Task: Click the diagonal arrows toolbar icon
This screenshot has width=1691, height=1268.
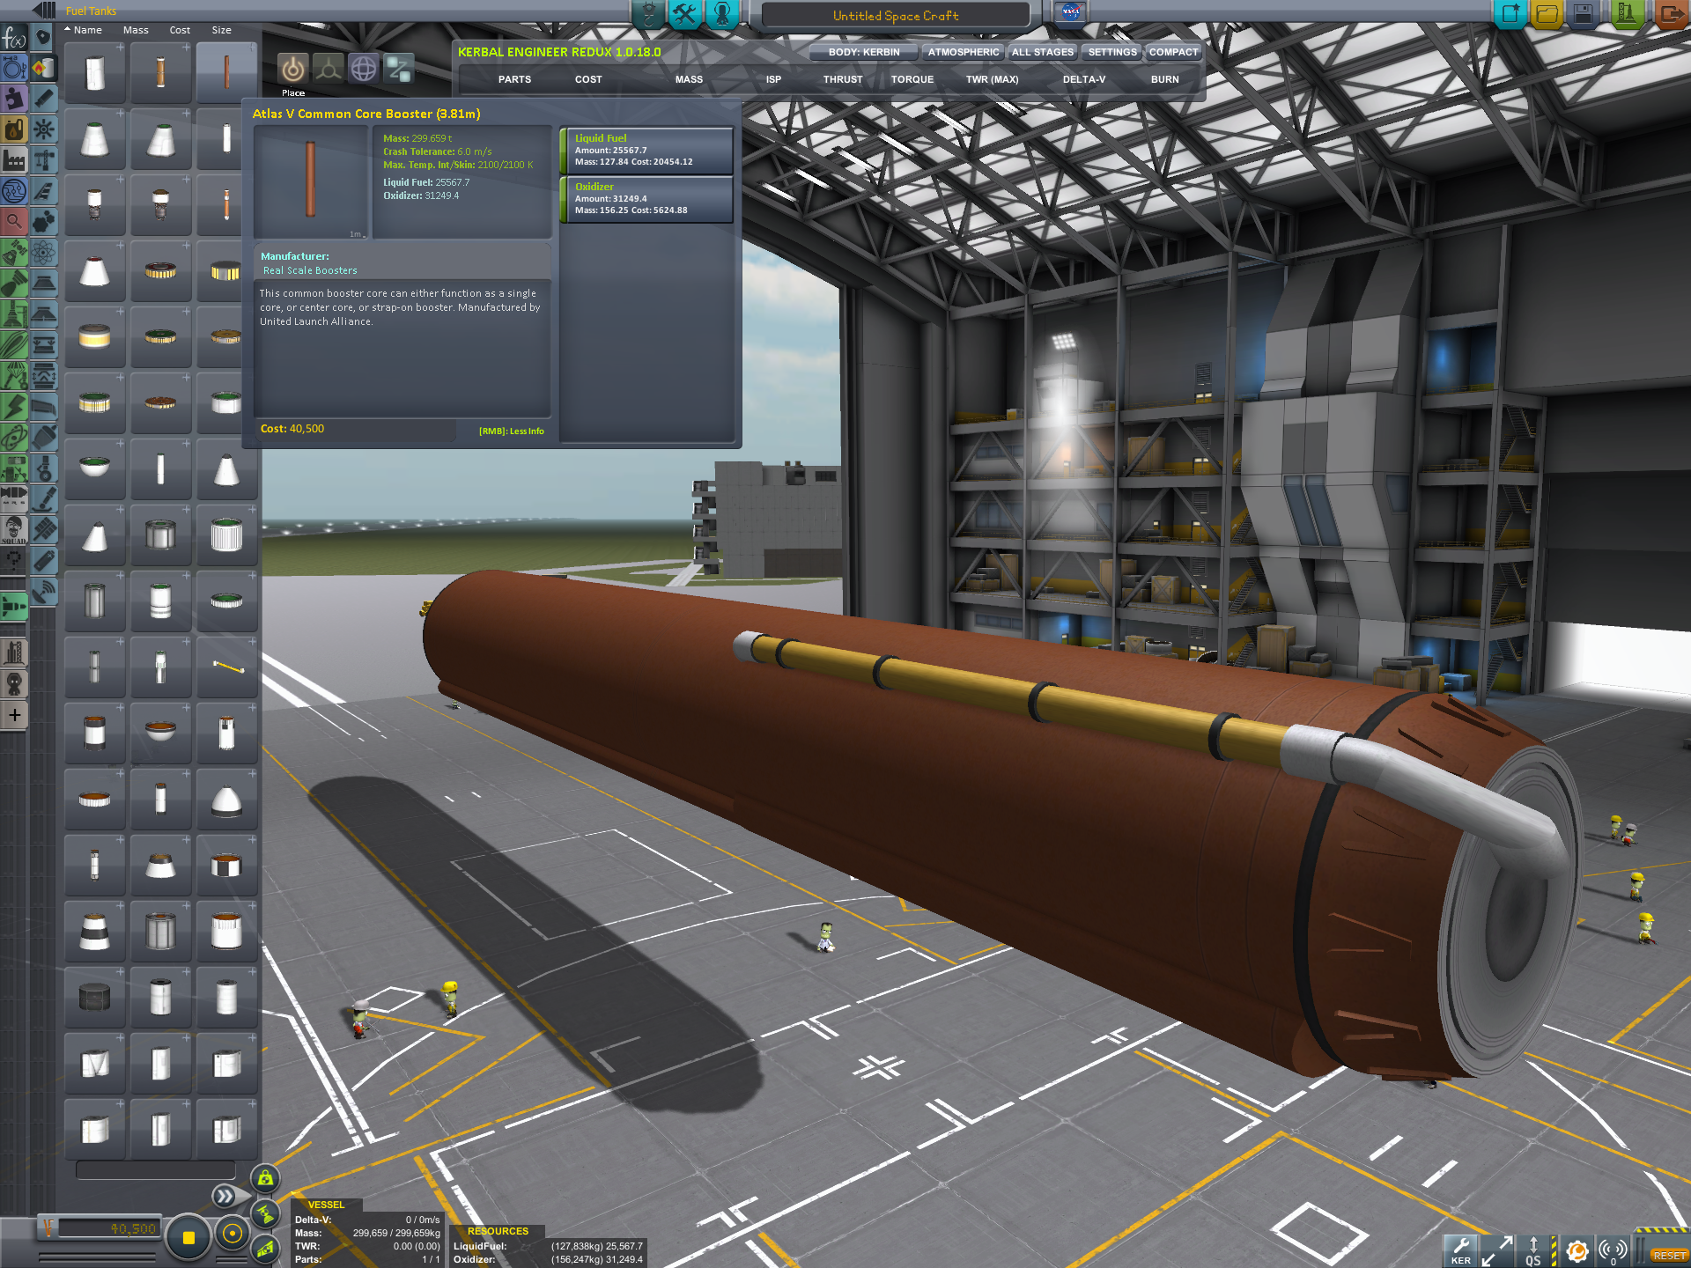Action: [x=1497, y=1250]
